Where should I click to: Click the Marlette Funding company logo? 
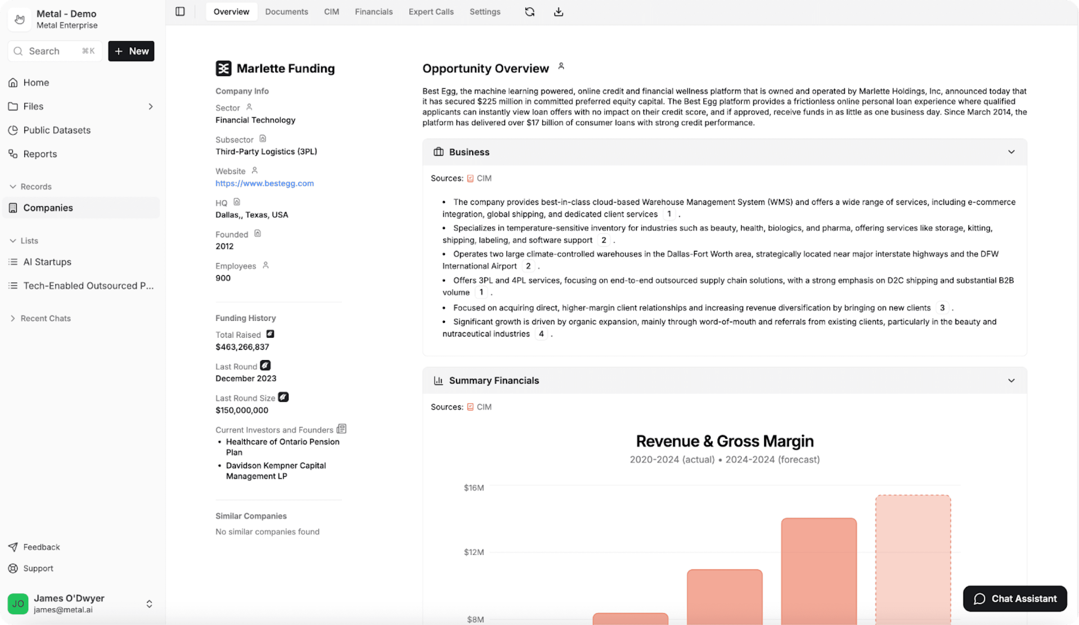point(223,69)
